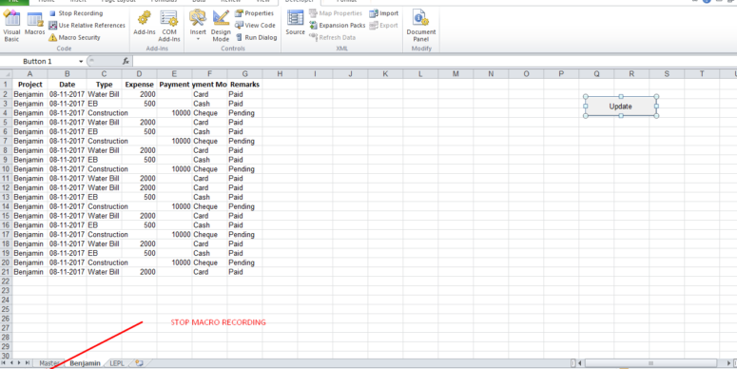The width and height of the screenshot is (737, 369).
Task: Toggle Design Mode
Action: [221, 27]
